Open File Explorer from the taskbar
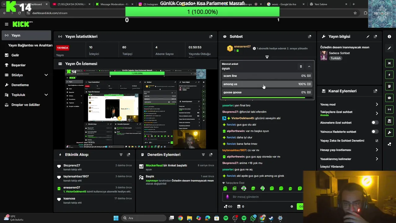 coord(189,218)
